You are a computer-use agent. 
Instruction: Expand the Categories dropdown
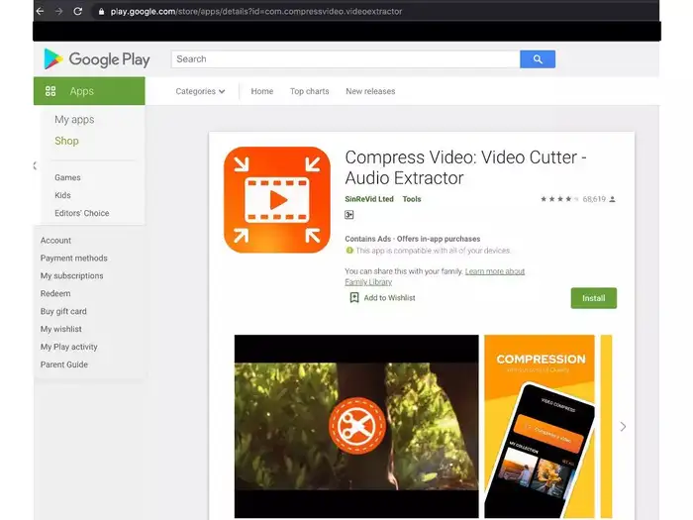[200, 91]
